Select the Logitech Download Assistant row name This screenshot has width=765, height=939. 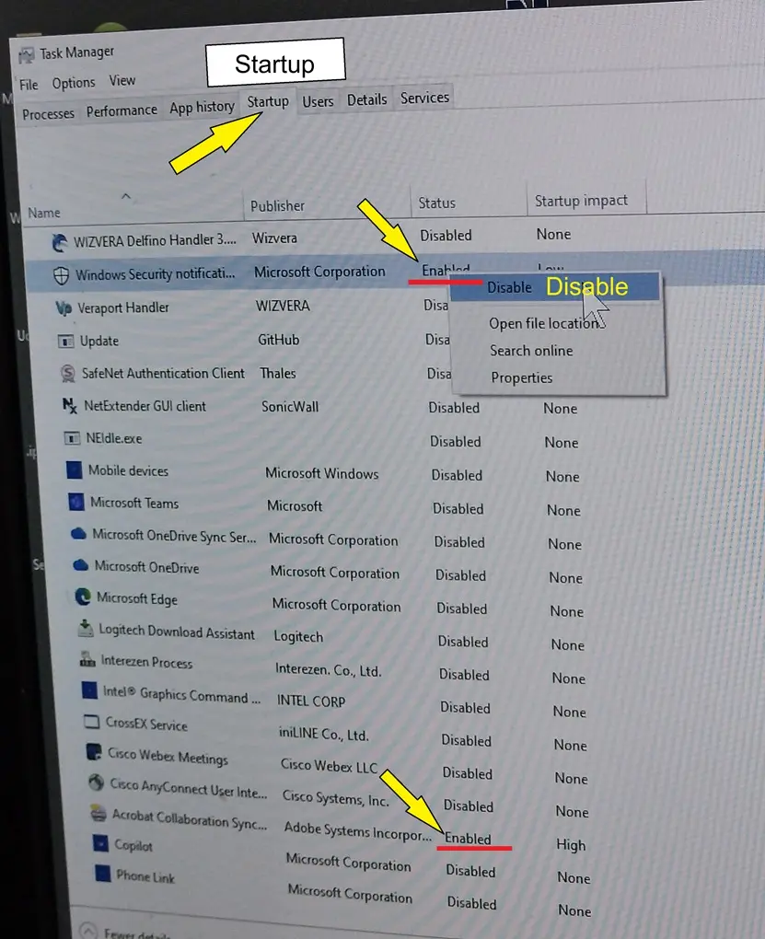[x=177, y=632]
